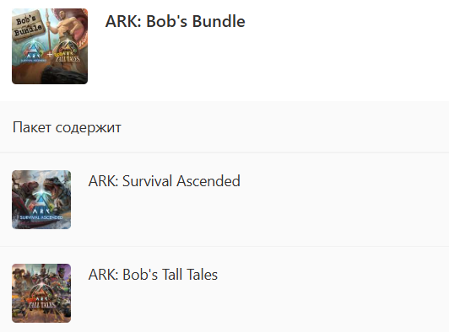The image size is (449, 332).
Task: Select the Survival Ascended list row
Action: (x=224, y=200)
